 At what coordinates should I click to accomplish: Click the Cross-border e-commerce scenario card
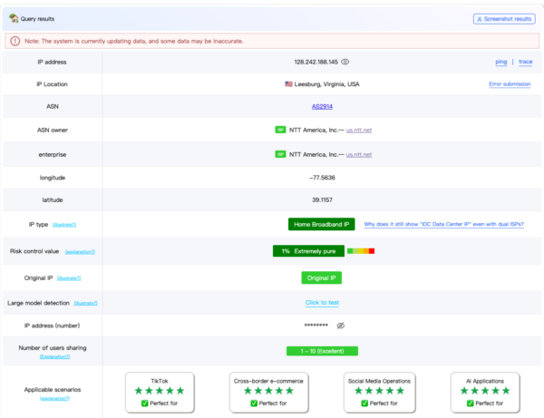click(x=268, y=393)
